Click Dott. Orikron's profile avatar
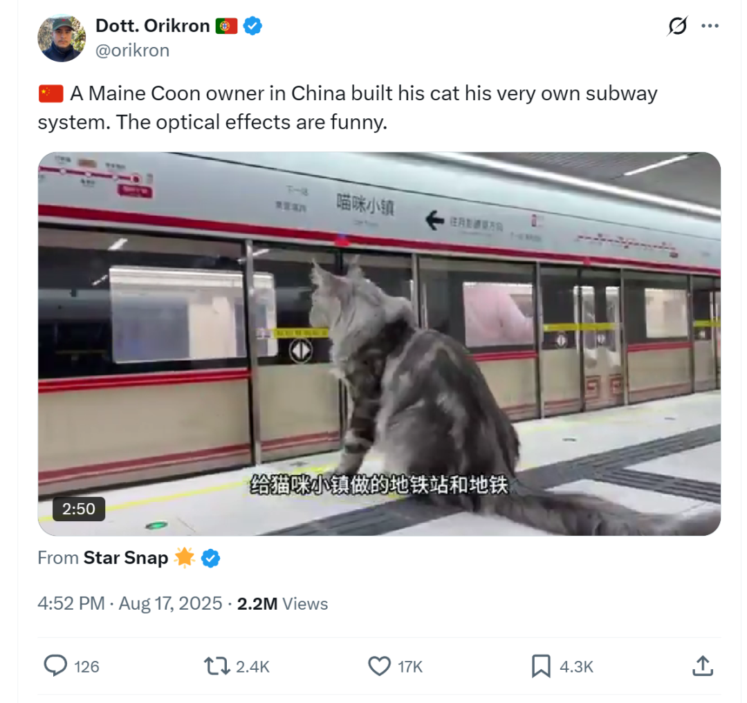 (62, 37)
